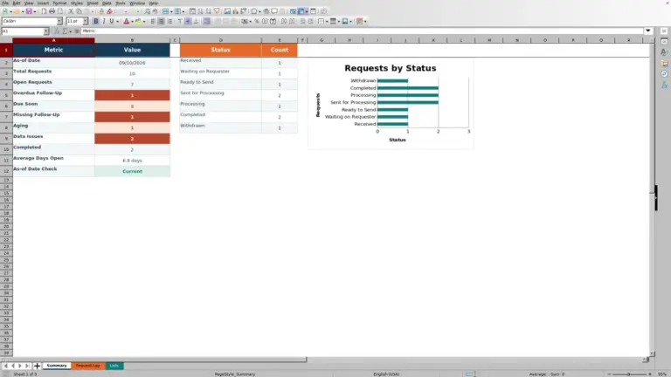671x377 pixels.
Task: Open the font name dropdown
Action: tap(59, 21)
